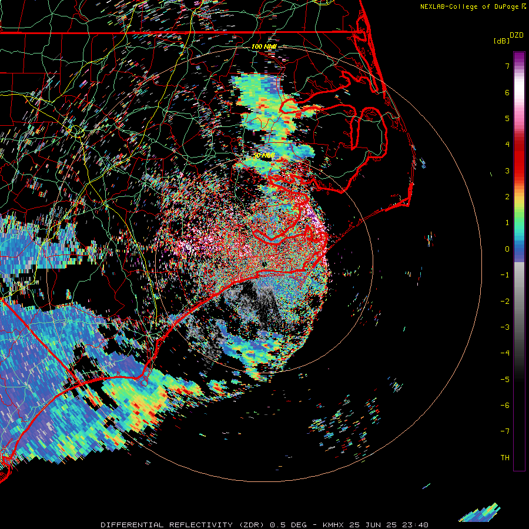Click the positive 6 dB scale label
Viewport: 529px width, 529px height.
point(507,92)
